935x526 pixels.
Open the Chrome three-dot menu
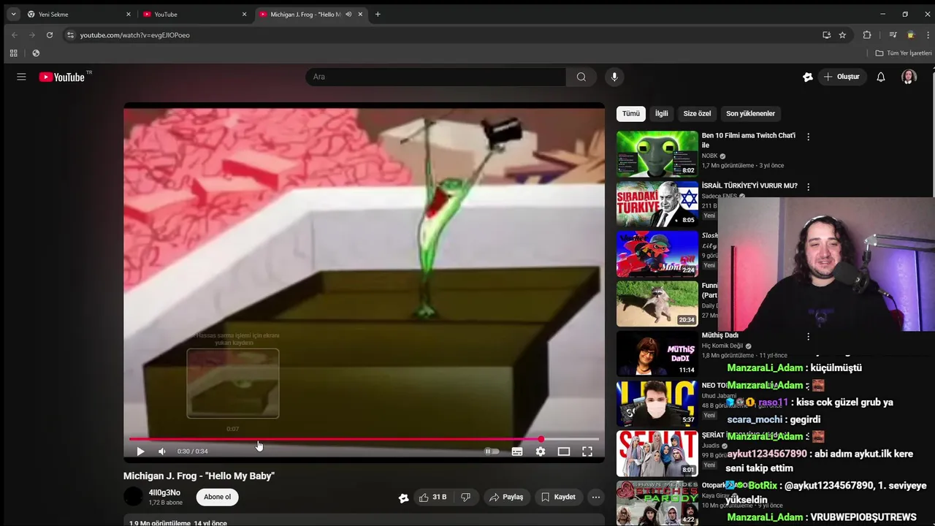pyautogui.click(x=928, y=34)
